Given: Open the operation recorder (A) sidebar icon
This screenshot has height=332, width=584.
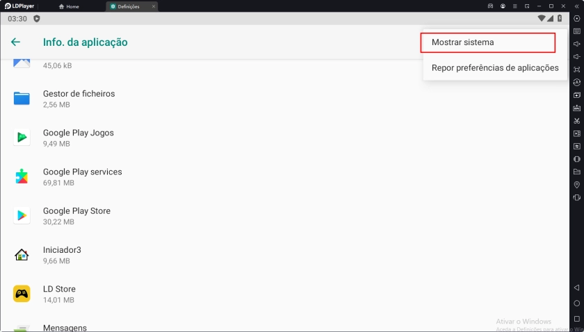Looking at the screenshot, I should point(577,82).
